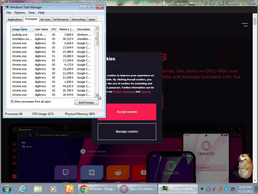Launch Internet Explorer from the taskbar

click(x=22, y=189)
